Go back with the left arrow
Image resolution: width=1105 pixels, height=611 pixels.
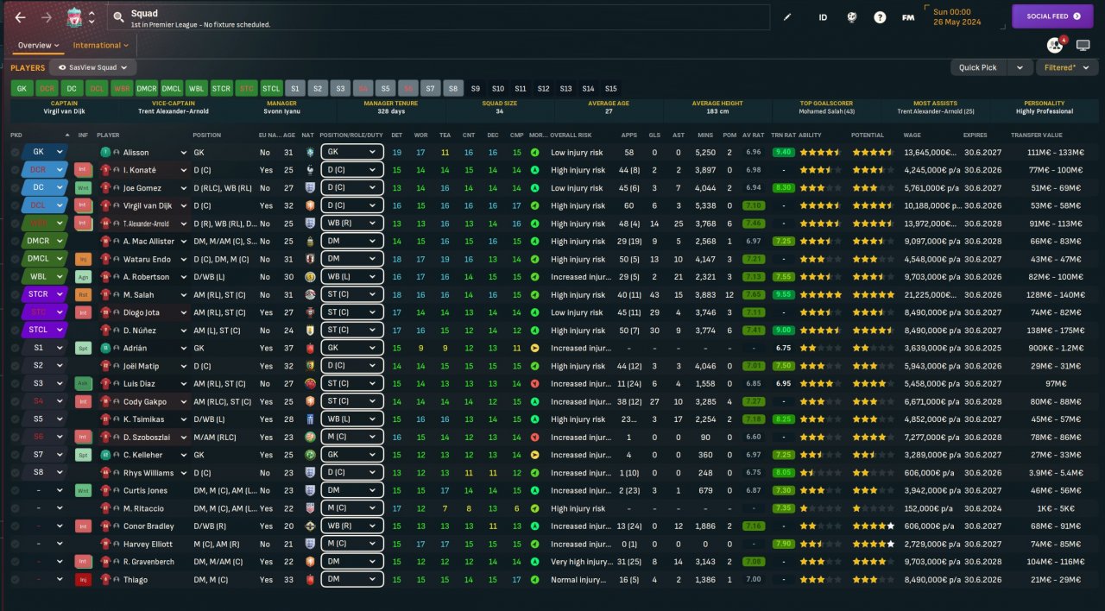coord(21,17)
